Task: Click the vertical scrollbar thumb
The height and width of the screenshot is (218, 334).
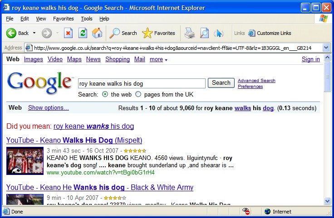Action: 327,77
